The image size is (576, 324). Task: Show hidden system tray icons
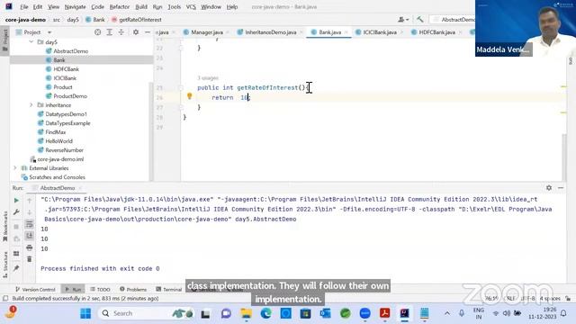[x=447, y=313]
